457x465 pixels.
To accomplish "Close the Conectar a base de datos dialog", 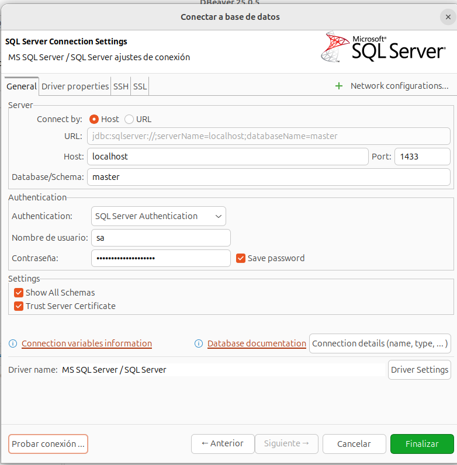I will (x=448, y=17).
